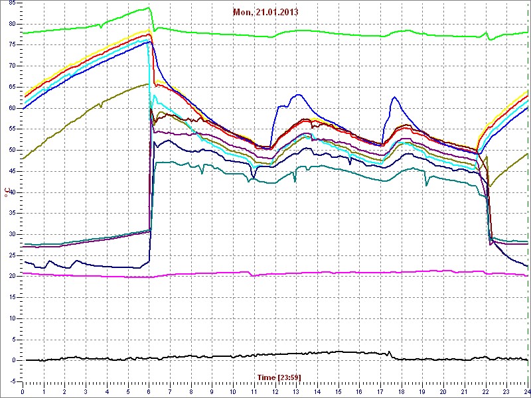The height and width of the screenshot is (398, 531).
Task: Click hour 1 on the time axis
Action: click(x=44, y=391)
